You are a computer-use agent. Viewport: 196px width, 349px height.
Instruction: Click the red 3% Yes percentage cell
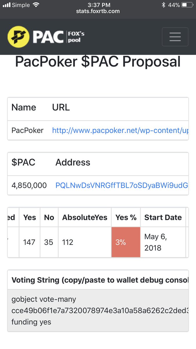(x=126, y=242)
